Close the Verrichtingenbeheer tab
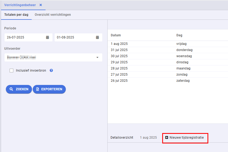The image size is (228, 152). 41,5
